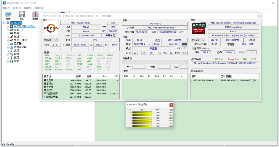Click the AMD Radeon Vega field

point(233,27)
